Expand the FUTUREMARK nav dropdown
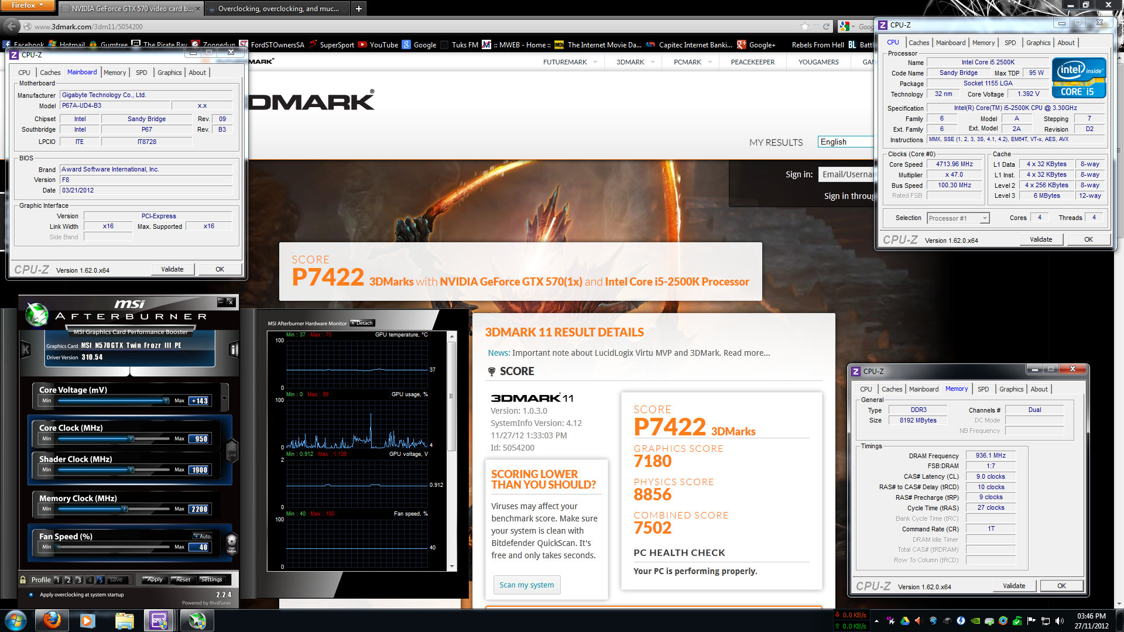 click(595, 62)
